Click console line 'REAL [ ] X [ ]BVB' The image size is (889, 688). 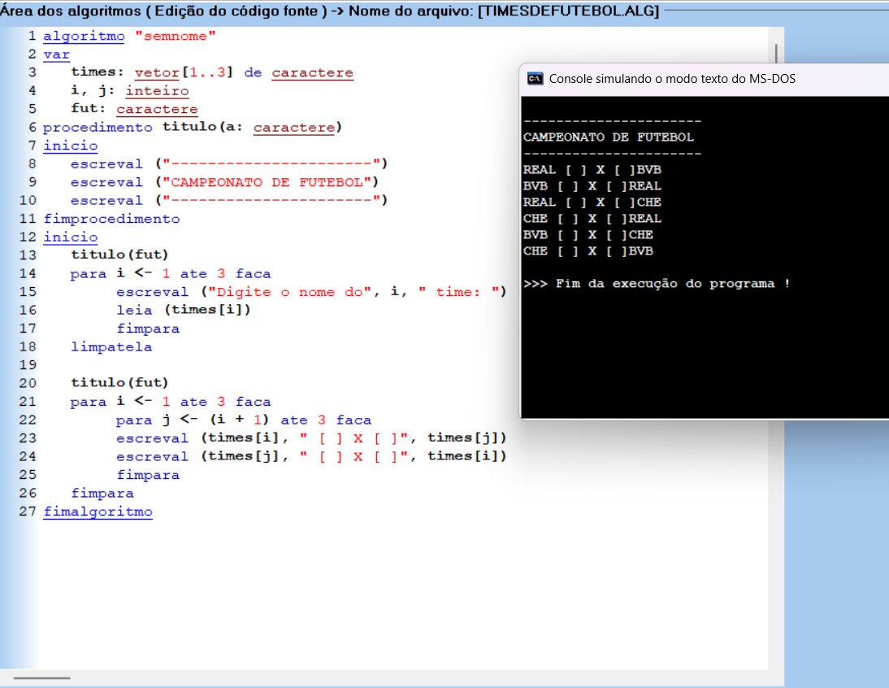point(592,170)
